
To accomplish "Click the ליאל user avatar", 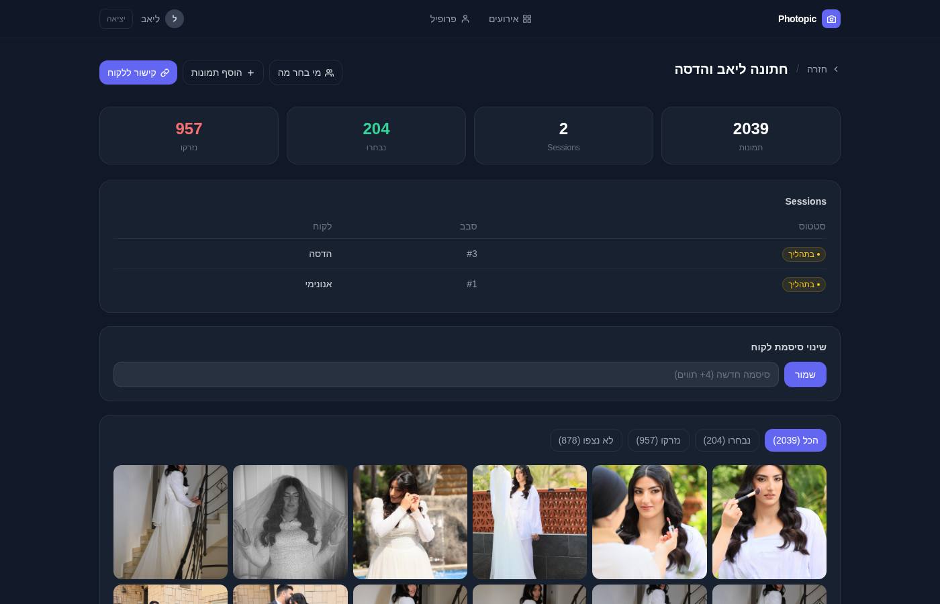I will [175, 19].
